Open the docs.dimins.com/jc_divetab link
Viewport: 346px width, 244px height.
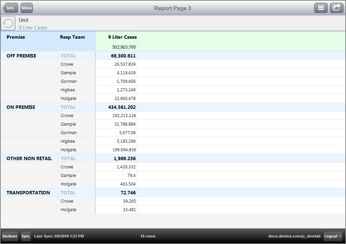294,236
